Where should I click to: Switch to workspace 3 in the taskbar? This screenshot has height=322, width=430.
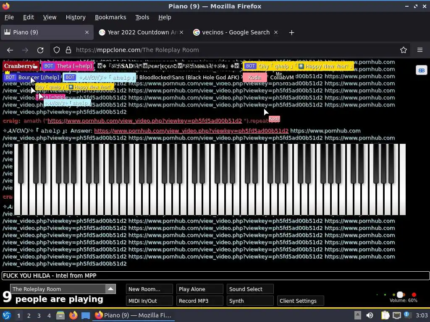pyautogui.click(x=39, y=316)
